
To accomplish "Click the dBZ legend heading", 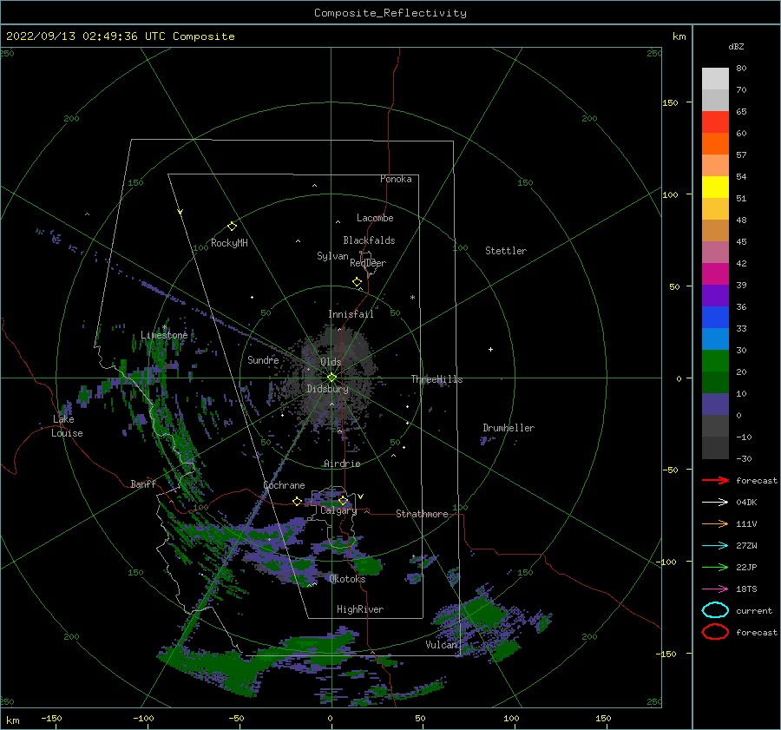I will pyautogui.click(x=736, y=46).
